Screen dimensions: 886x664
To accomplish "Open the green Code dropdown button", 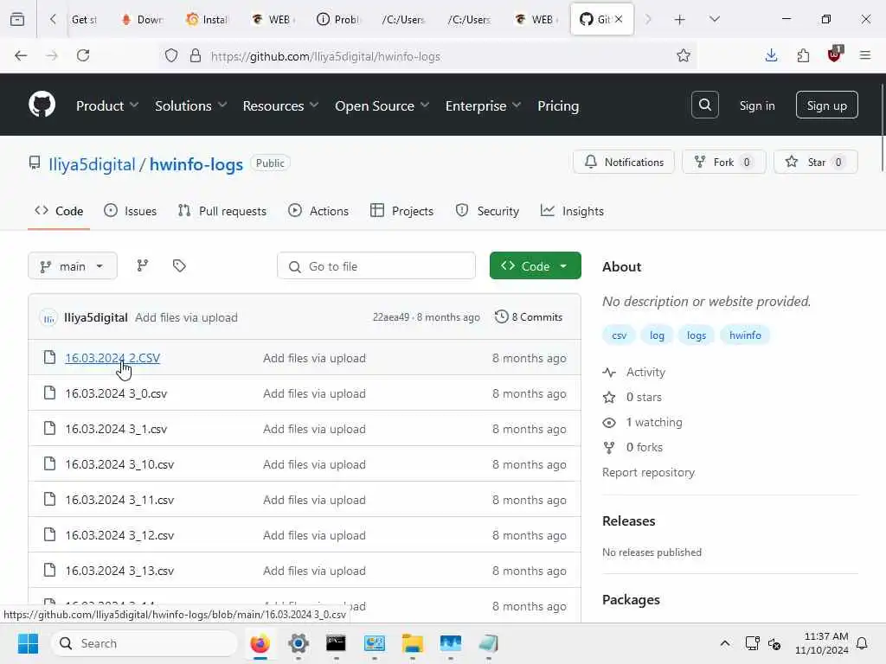I will click(535, 266).
